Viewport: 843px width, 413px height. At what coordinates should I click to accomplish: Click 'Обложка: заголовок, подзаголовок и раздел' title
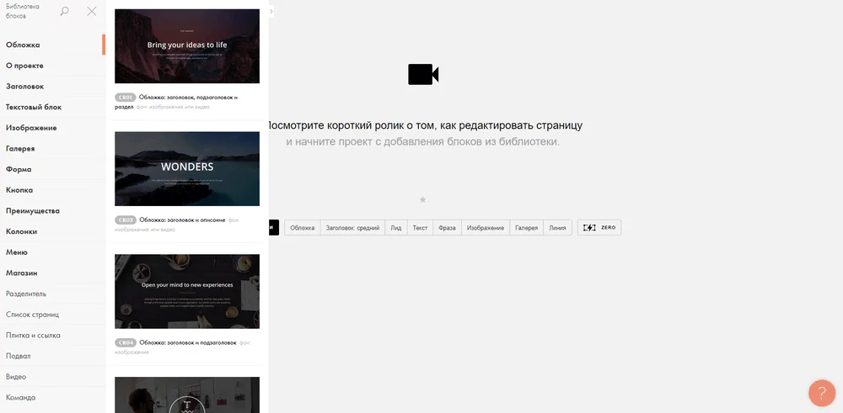coord(176,102)
